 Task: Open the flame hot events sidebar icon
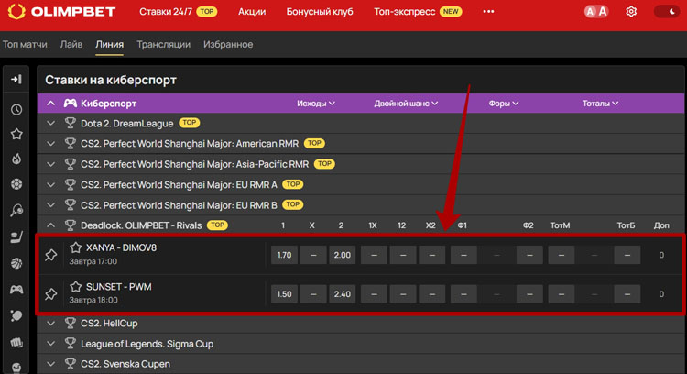click(16, 159)
